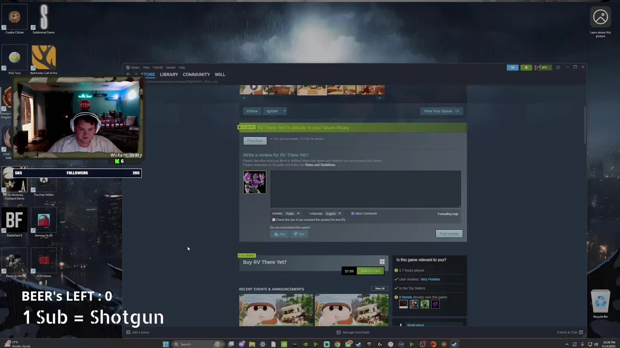Select the highlighted middle screenshot thumbnail

coord(312,90)
